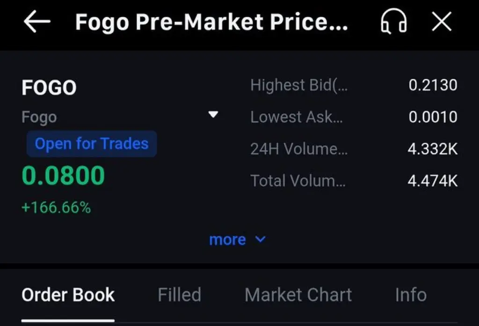Go back using the left arrow

(37, 22)
